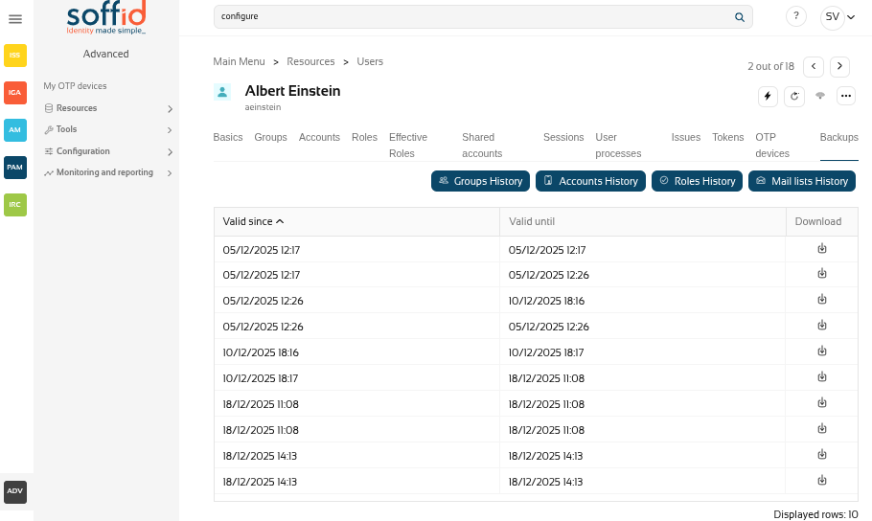The height and width of the screenshot is (521, 872).
Task: Click the search magnifier icon
Action: (739, 16)
